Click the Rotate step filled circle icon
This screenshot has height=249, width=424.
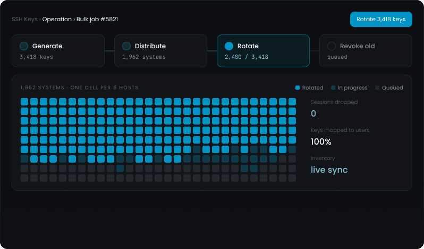(229, 46)
